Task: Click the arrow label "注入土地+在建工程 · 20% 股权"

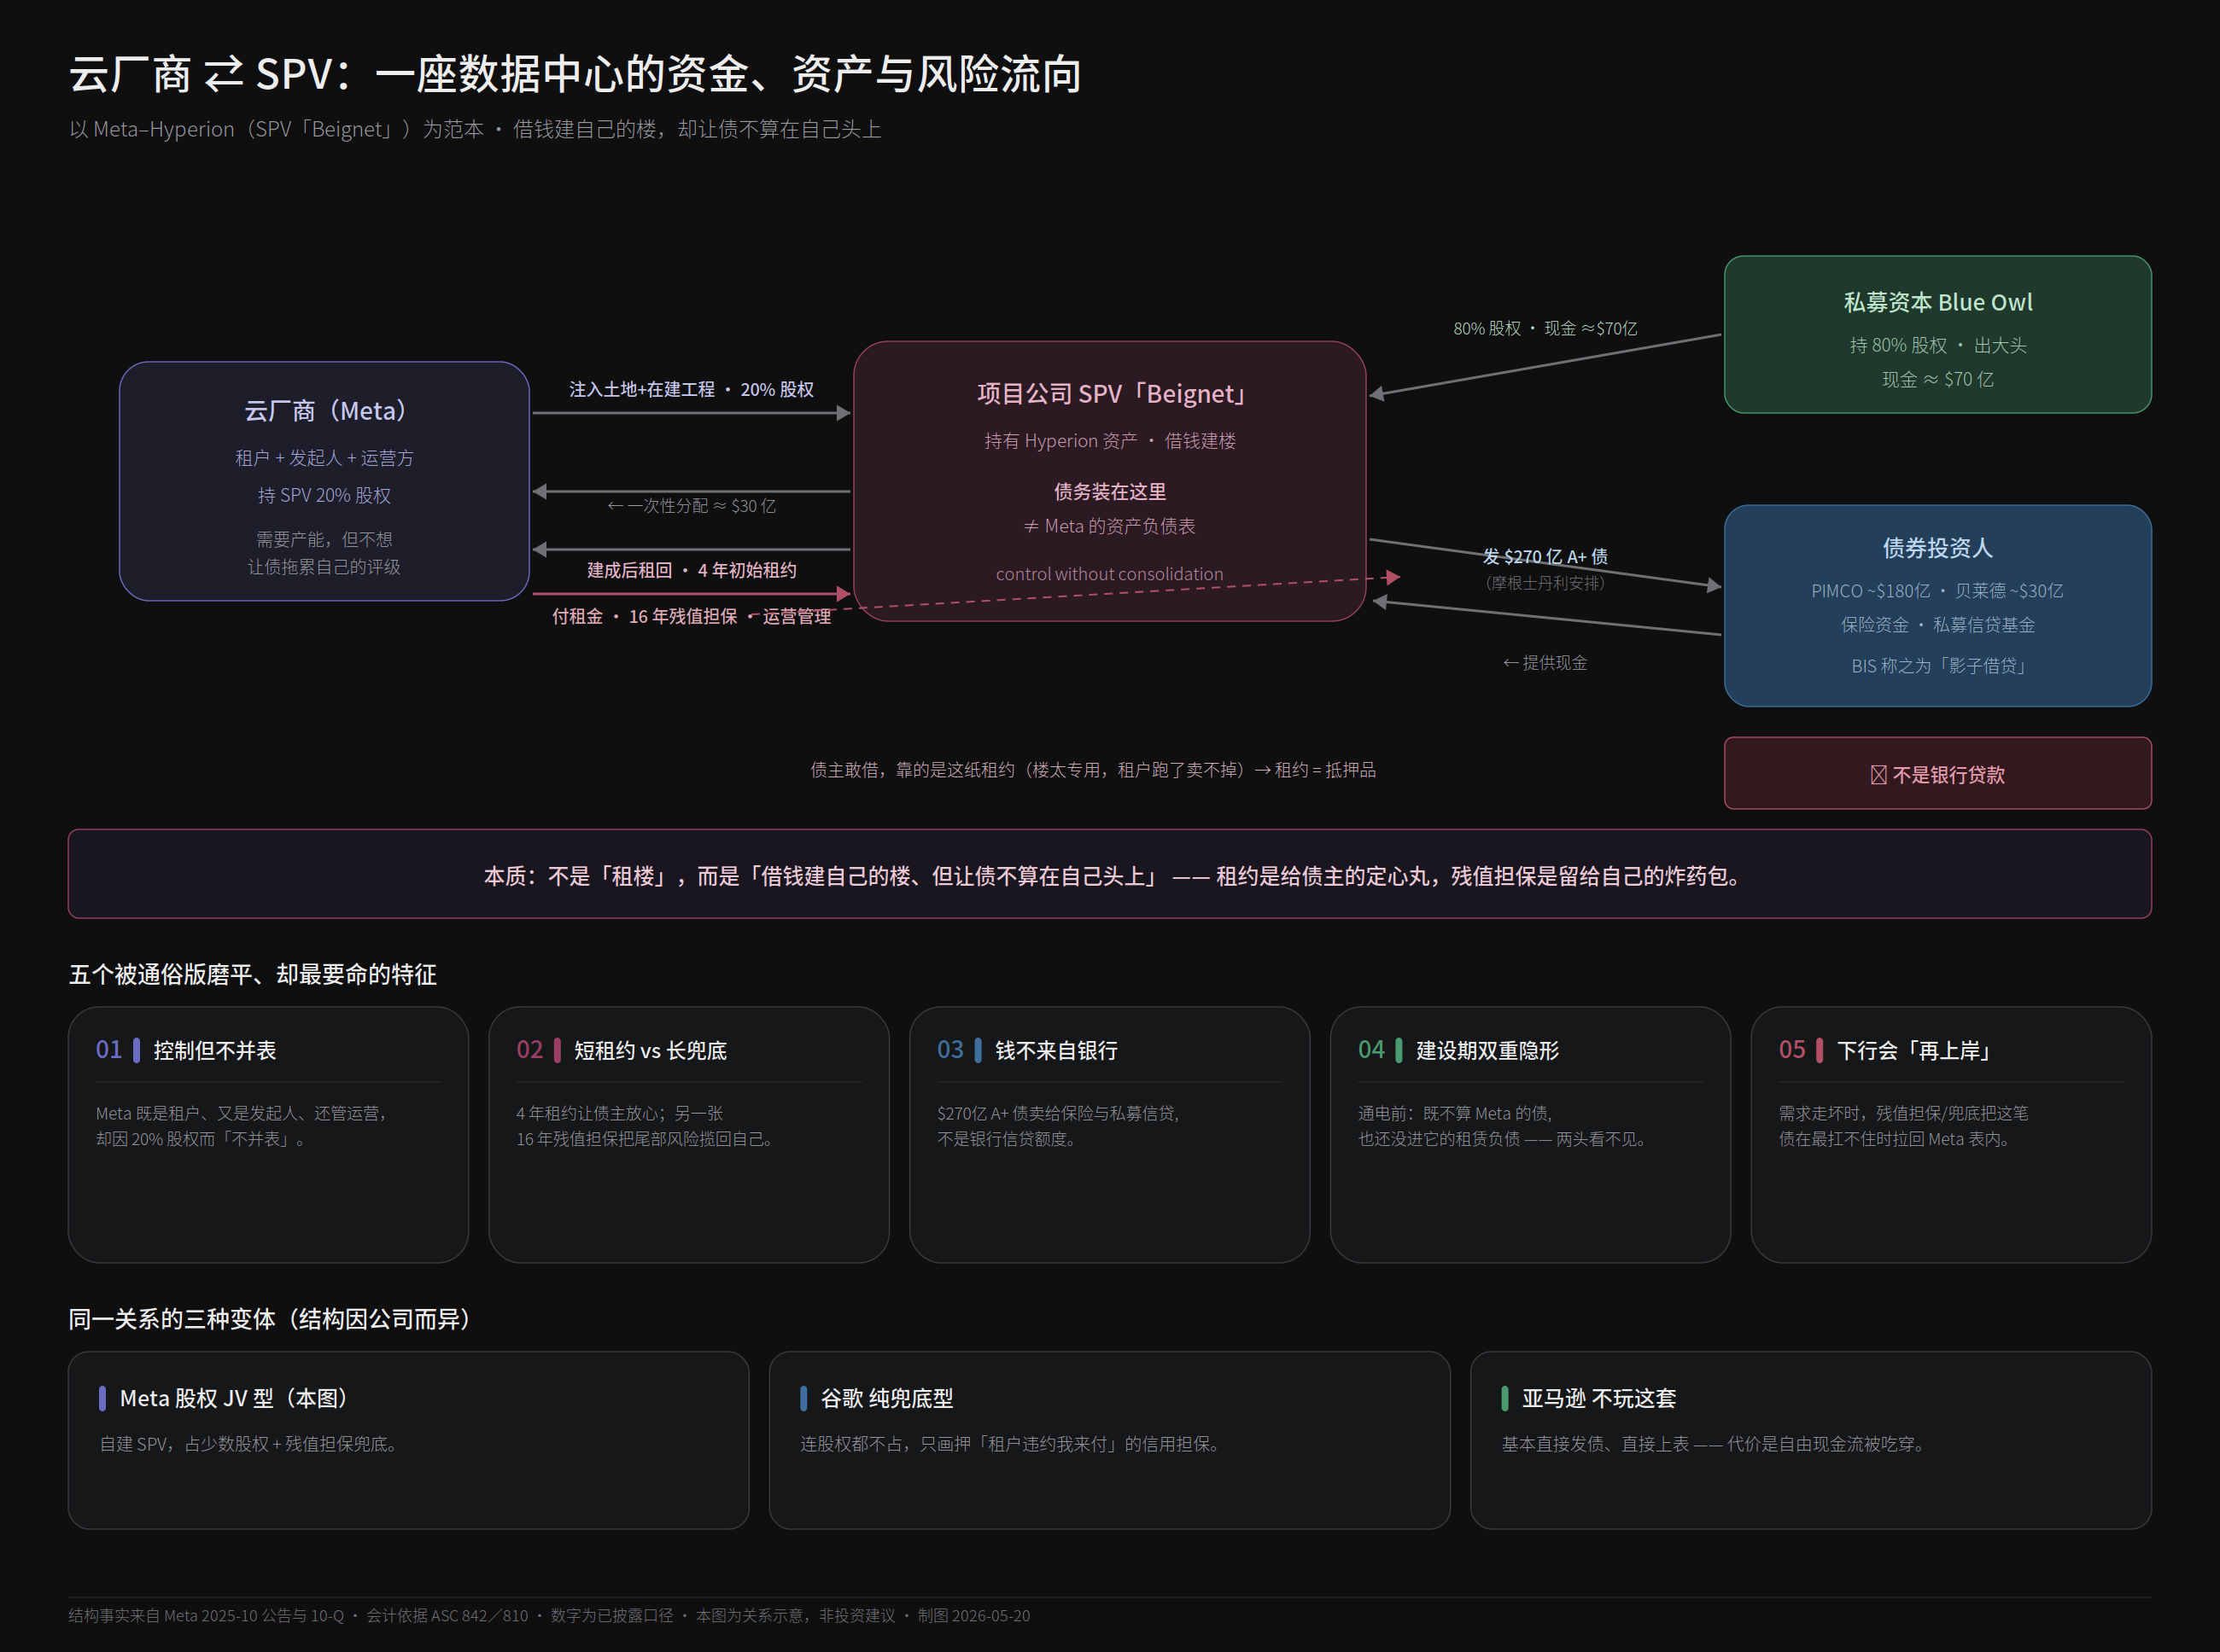Action: pyautogui.click(x=692, y=389)
